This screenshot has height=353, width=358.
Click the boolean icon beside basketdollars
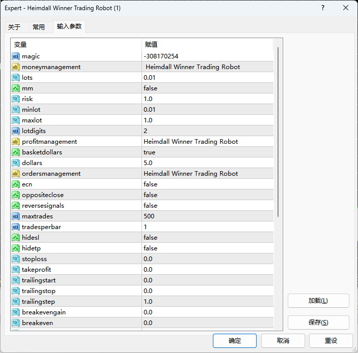click(16, 152)
